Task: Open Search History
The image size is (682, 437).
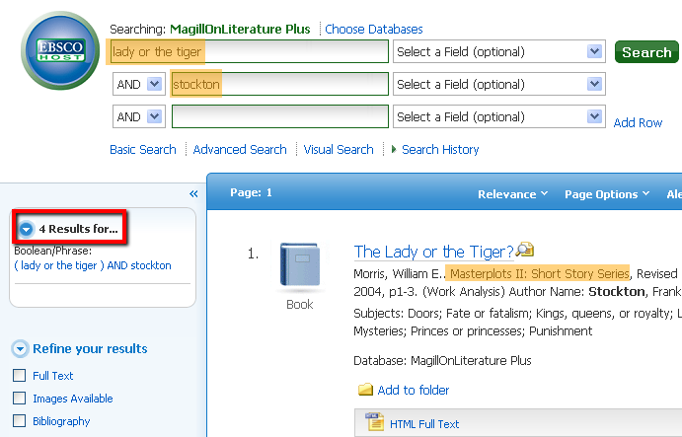Action: 440,149
